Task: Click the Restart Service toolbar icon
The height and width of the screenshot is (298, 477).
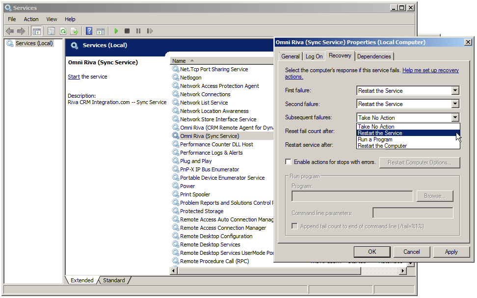Action: click(150, 31)
